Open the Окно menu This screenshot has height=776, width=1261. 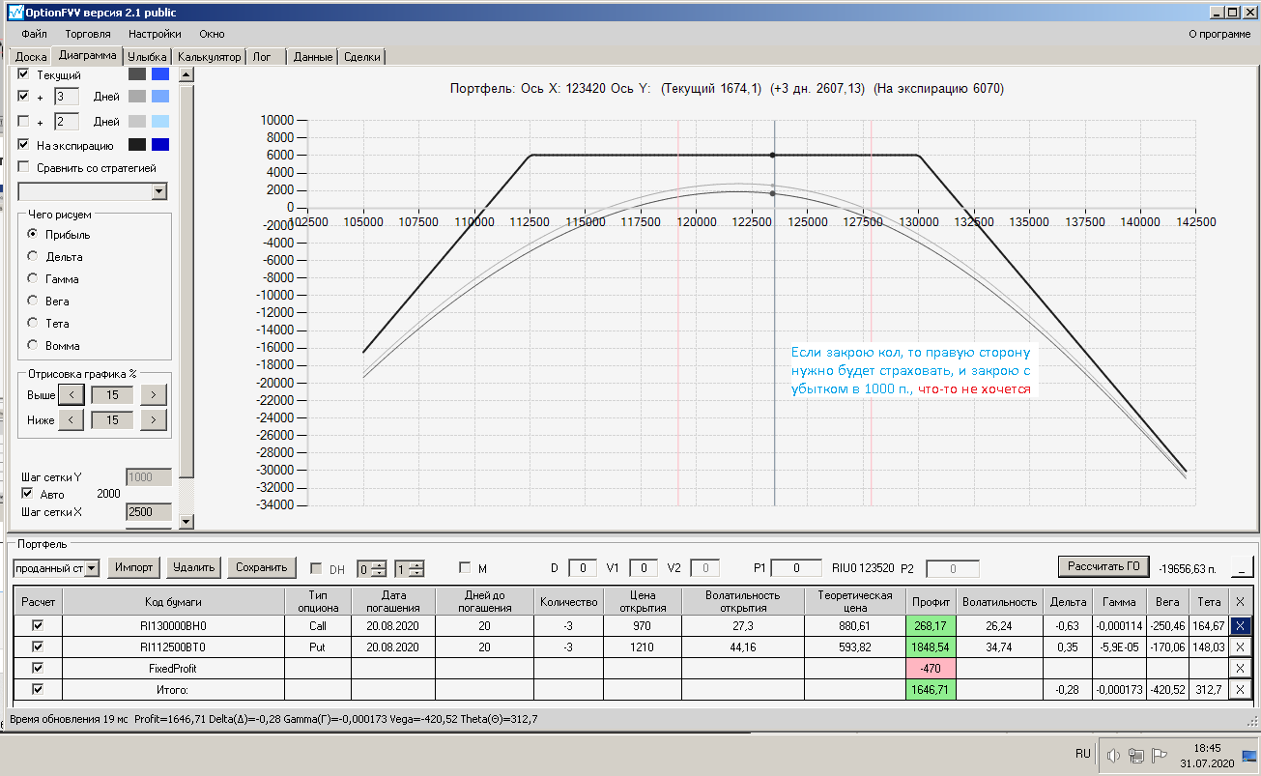(212, 34)
